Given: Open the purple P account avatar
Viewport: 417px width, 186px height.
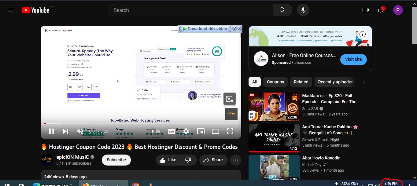Looking at the screenshot, I should [398, 10].
